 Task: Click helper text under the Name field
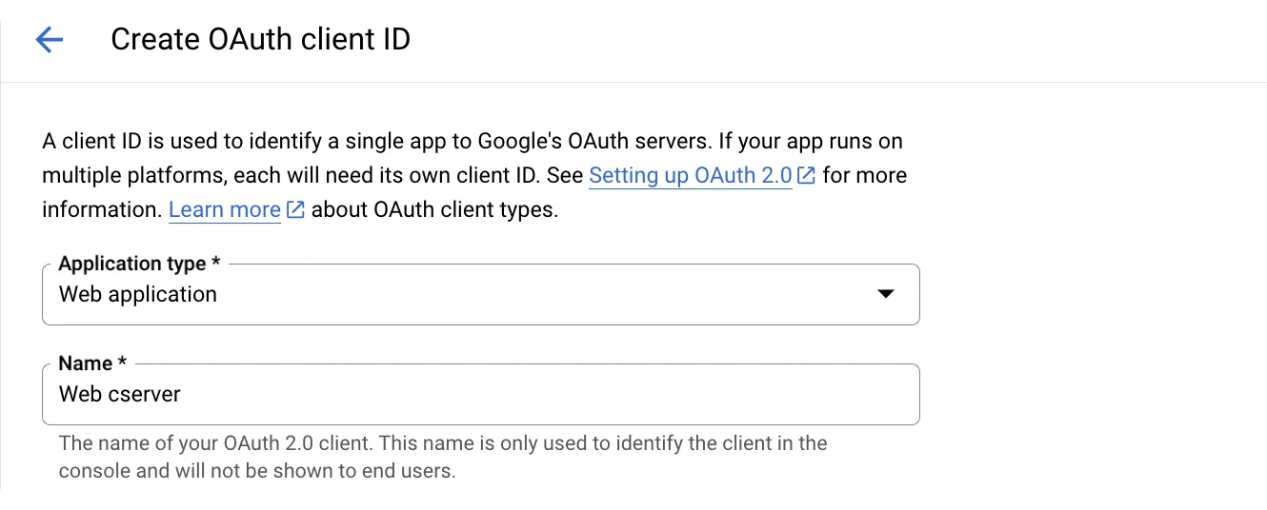tap(443, 457)
